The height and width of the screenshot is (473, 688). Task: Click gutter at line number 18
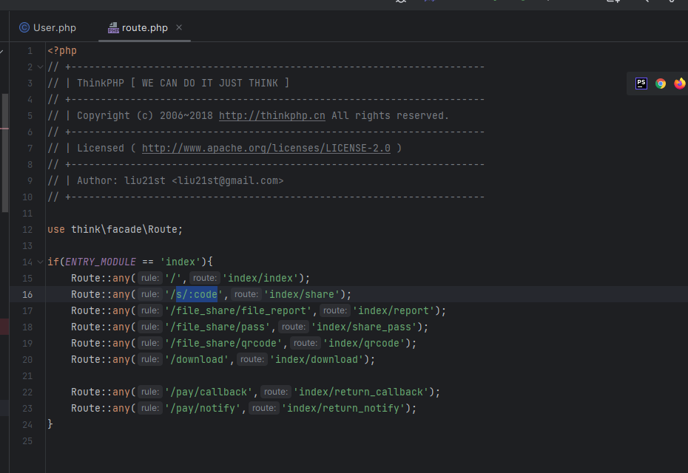point(27,327)
